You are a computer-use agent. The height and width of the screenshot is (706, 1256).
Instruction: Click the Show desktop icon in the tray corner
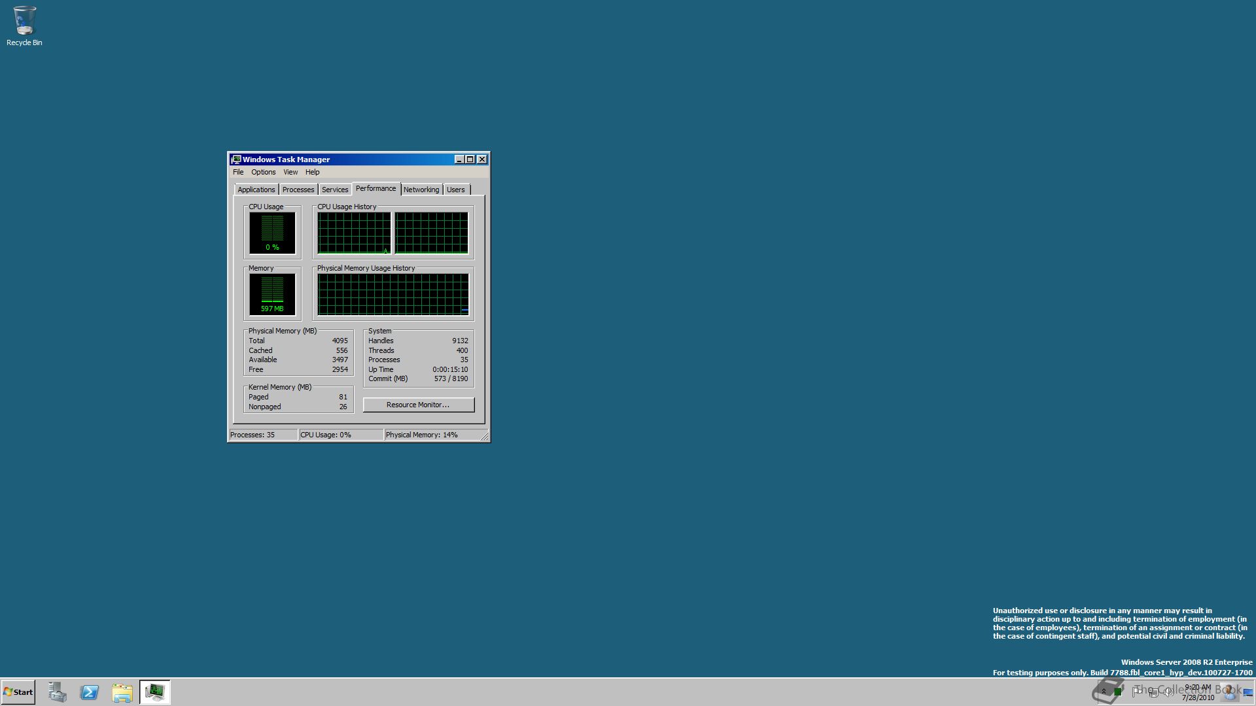click(1248, 692)
